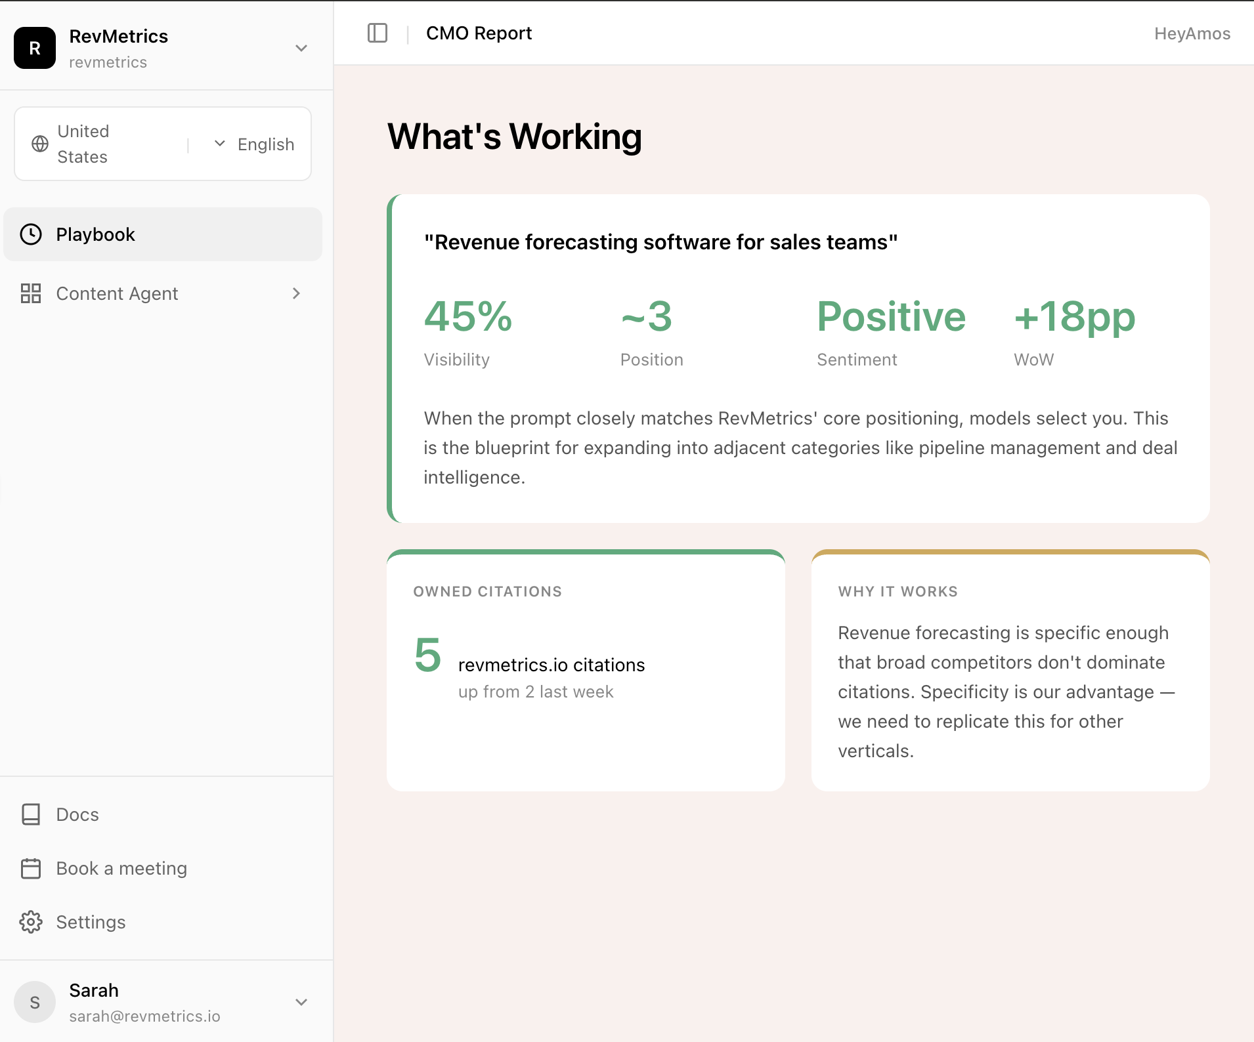Image resolution: width=1254 pixels, height=1042 pixels.
Task: Click the CMO Report title
Action: click(x=479, y=33)
